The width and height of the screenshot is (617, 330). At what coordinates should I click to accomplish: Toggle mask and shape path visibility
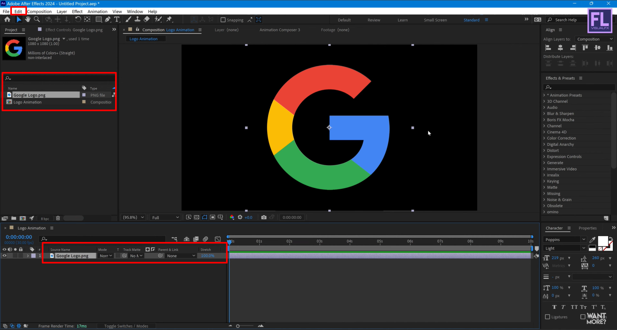pyautogui.click(x=204, y=218)
